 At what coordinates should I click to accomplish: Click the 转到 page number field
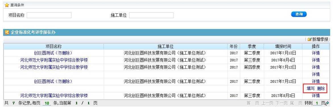(317, 103)
